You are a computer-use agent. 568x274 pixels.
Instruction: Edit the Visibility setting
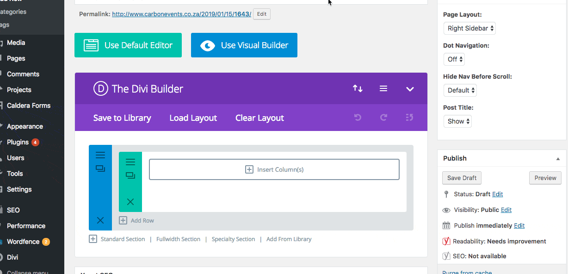pos(506,210)
